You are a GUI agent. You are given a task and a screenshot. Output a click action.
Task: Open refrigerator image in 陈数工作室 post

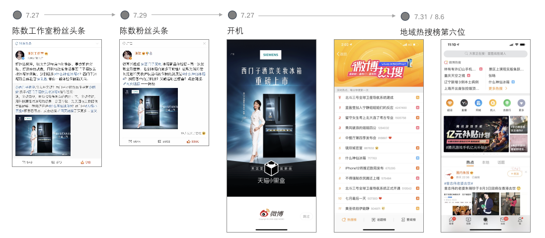click(43, 136)
